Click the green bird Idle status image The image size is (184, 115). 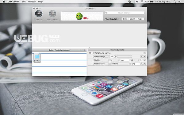[82, 16]
